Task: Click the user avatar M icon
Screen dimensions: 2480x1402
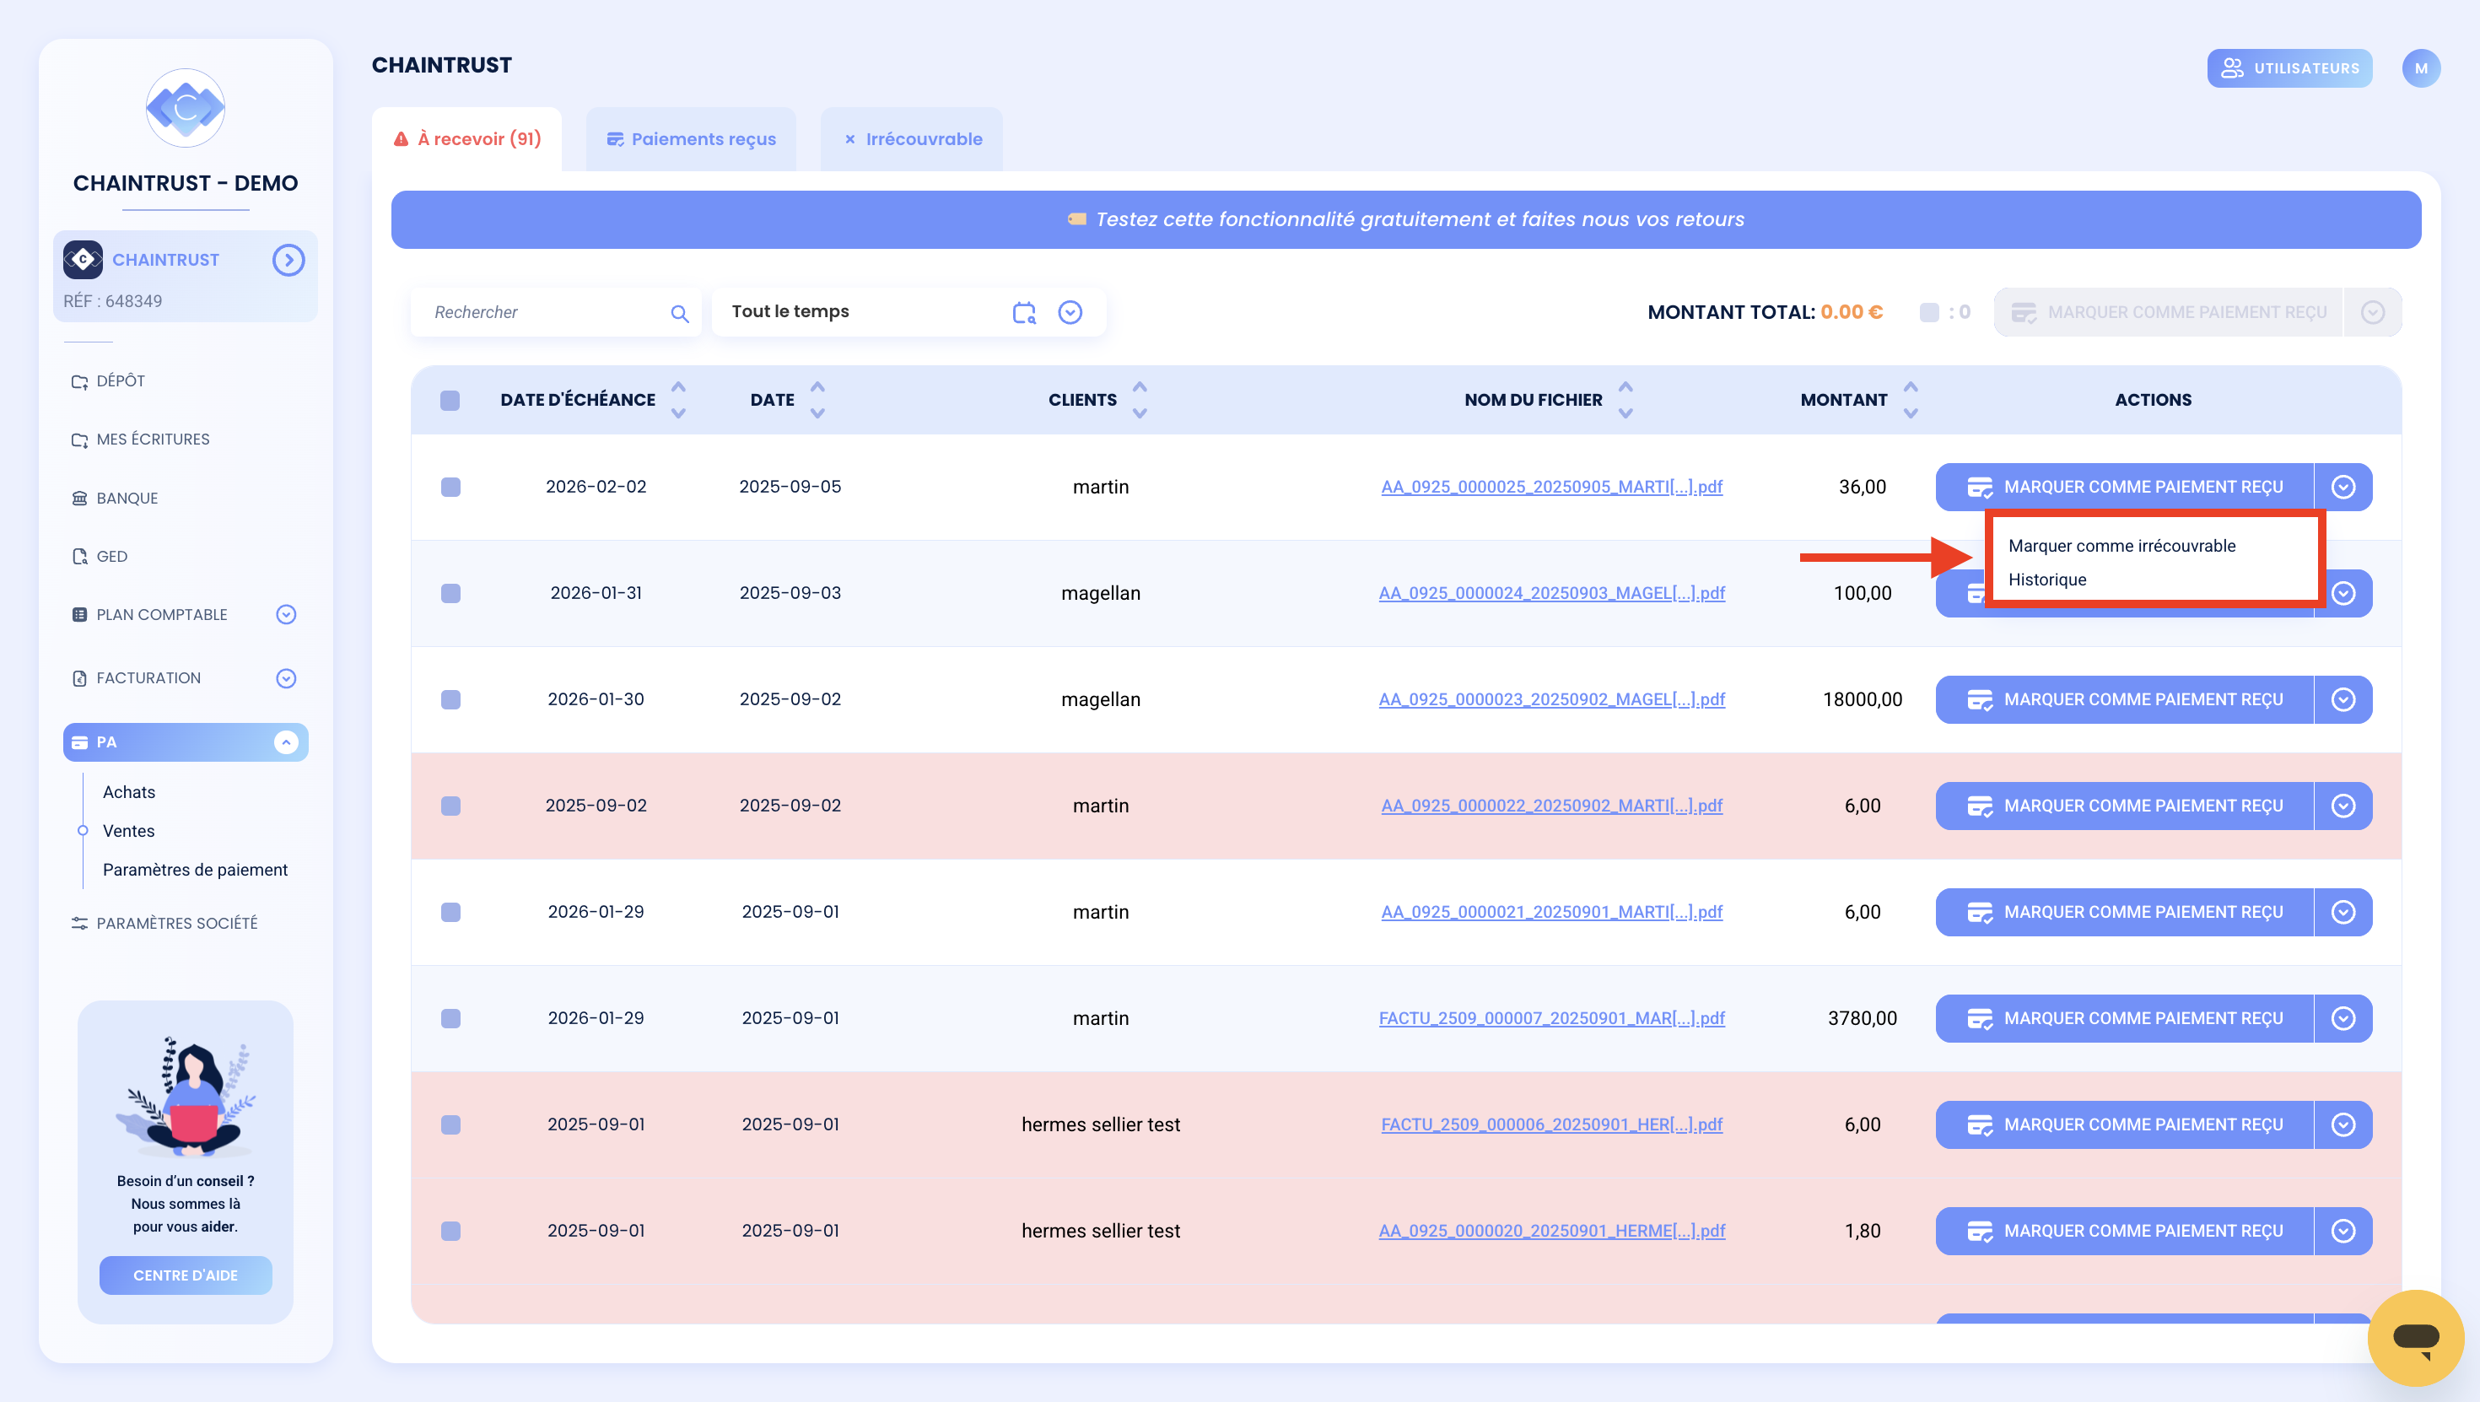Action: (x=2420, y=68)
